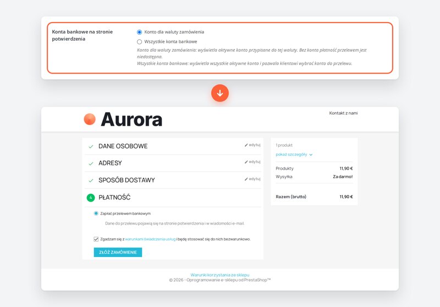This screenshot has width=440, height=307.
Task: Edit the ADRESY step
Action: (252, 161)
